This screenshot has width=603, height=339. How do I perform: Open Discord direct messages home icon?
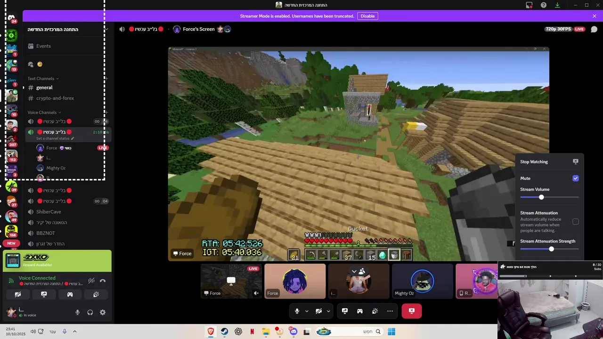[x=11, y=17]
